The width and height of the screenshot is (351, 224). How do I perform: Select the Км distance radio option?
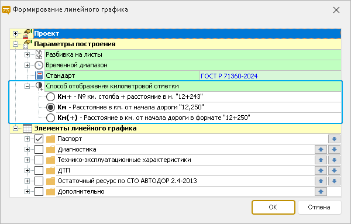[x=50, y=108]
